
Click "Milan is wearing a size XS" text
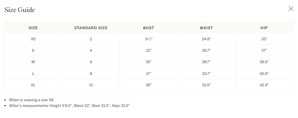(x=31, y=100)
